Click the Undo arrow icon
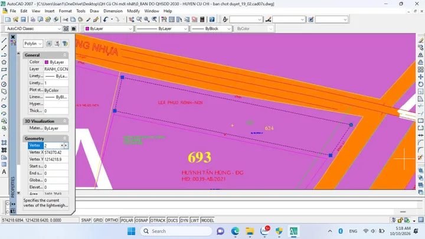This screenshot has width=425, height=239. [x=106, y=19]
